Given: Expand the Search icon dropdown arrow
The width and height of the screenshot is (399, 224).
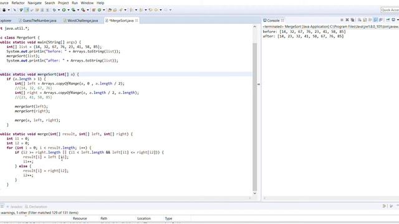Looking at the screenshot, I should click(x=125, y=10).
